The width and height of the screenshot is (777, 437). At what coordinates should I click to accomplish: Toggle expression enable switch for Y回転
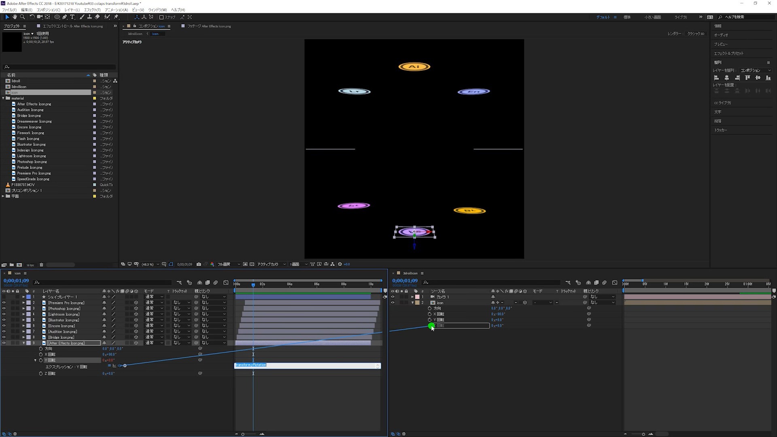click(109, 366)
